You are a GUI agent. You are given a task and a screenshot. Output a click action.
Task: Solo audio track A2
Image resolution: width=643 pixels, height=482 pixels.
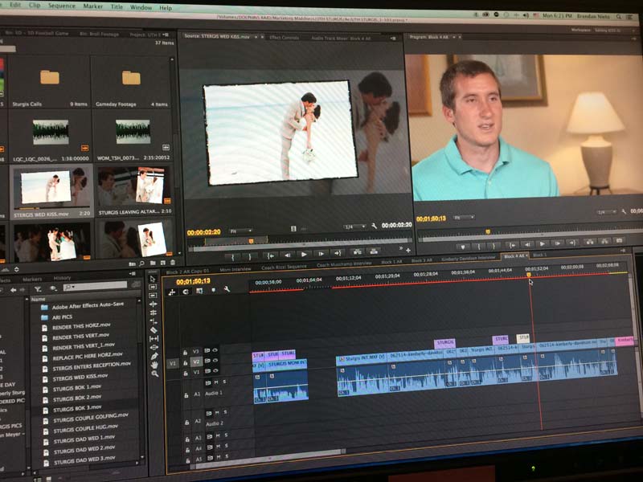click(x=226, y=412)
